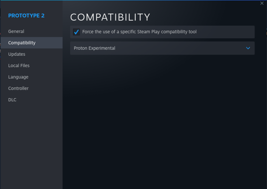267x189 pixels.
Task: Close the properties window with X
Action: (262, 3)
